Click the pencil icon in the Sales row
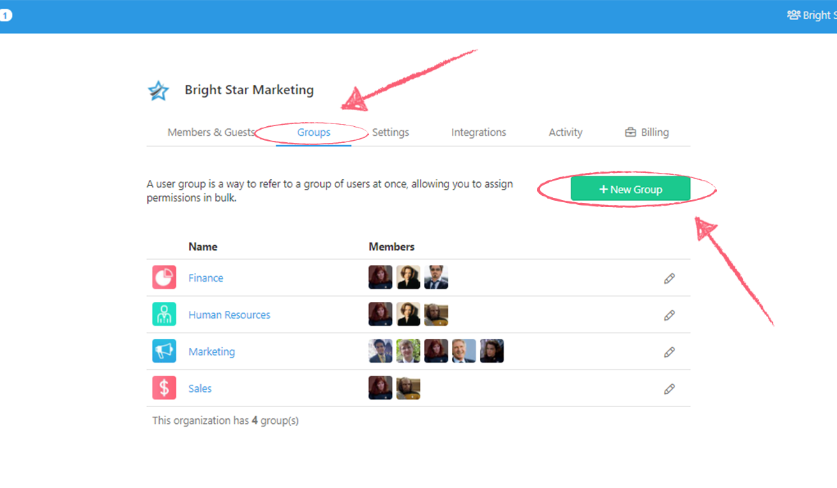 click(670, 389)
